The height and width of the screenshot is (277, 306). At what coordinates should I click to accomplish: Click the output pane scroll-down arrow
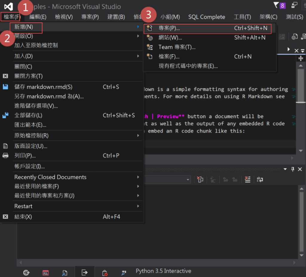pos(302,255)
